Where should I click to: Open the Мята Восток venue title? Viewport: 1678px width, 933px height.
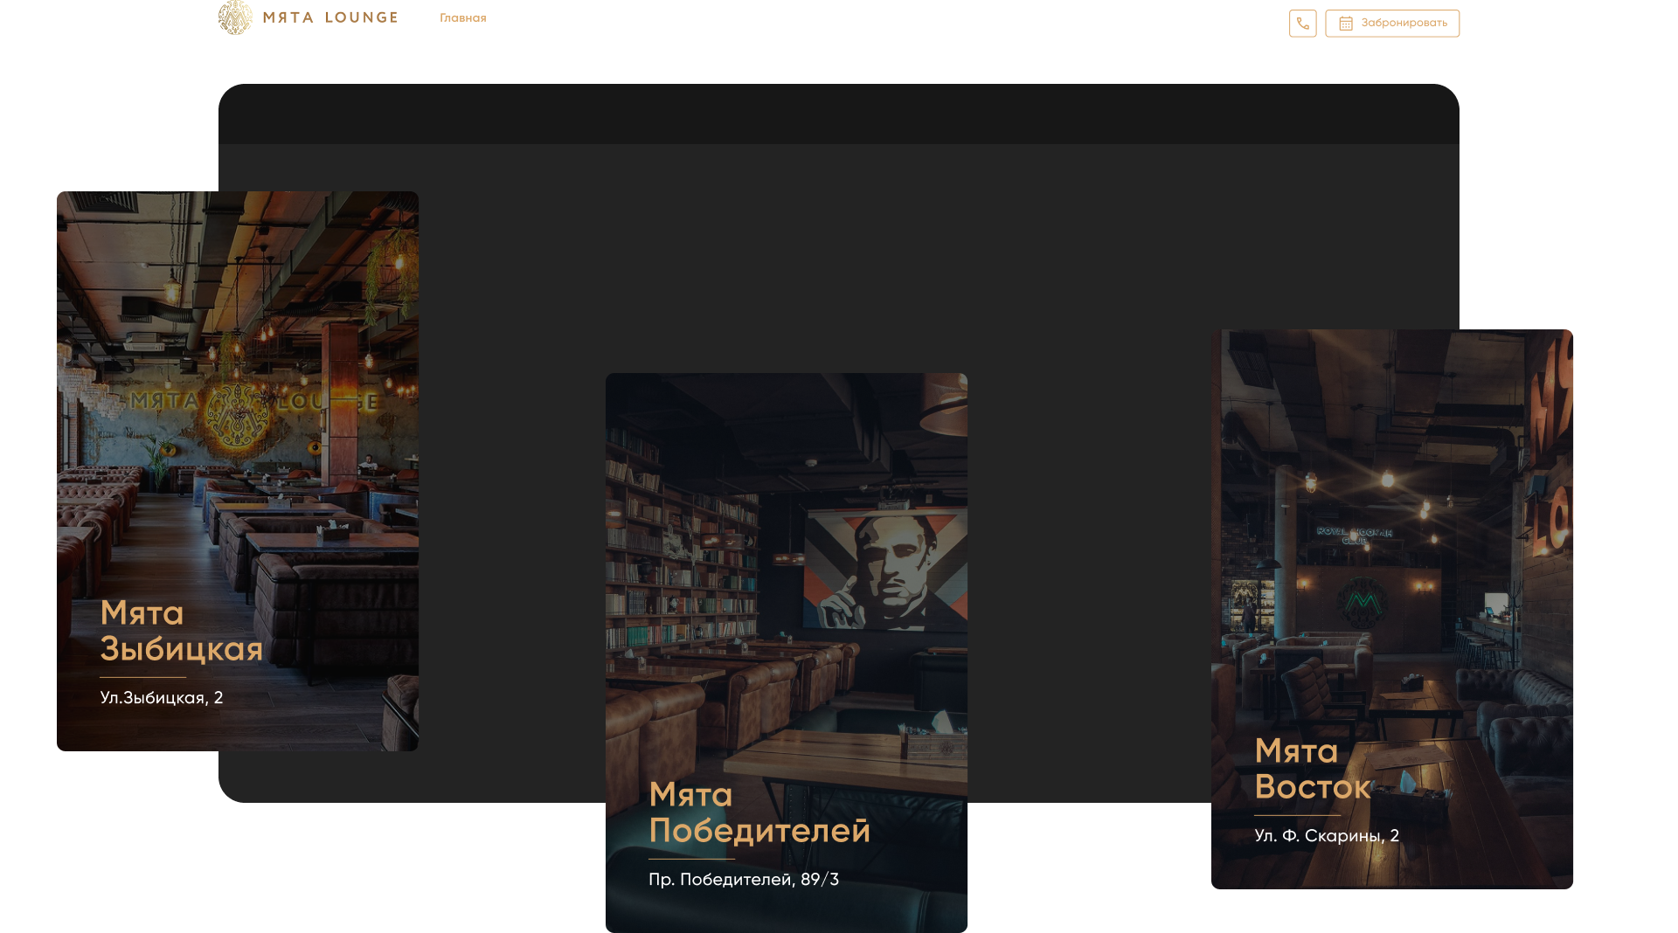1312,769
